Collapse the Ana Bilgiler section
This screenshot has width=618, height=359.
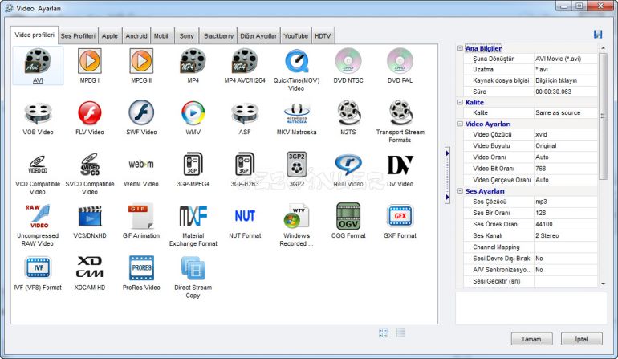tap(460, 48)
